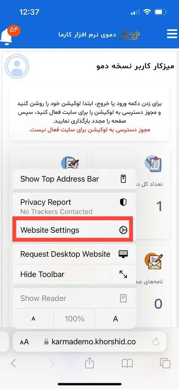Tap the Safari share icon
This screenshot has width=179, height=389.
coord(89,363)
